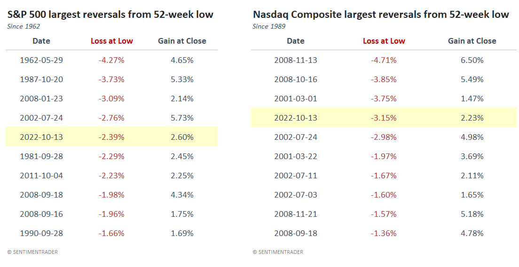The image size is (519, 267).
Task: Click 'Loss at Low' header in S&P 500 table
Action: click(112, 41)
